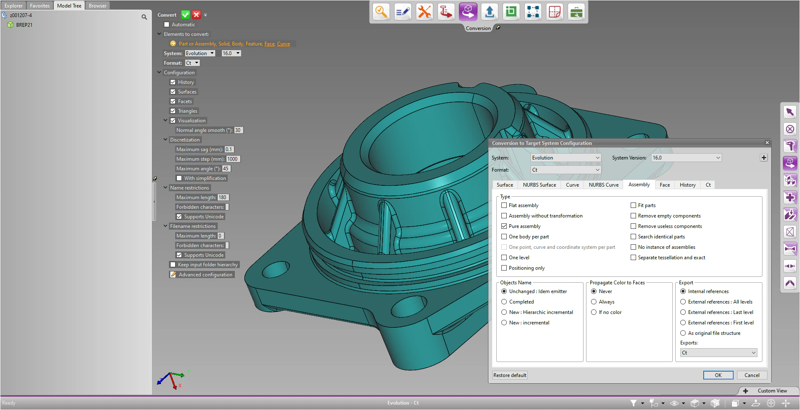Click the eye visibility icon in the status bar

coord(675,403)
